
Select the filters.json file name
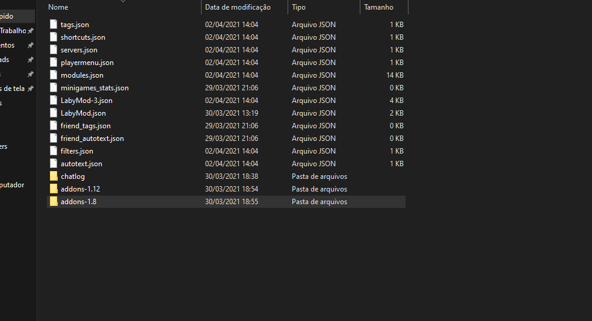[76, 151]
